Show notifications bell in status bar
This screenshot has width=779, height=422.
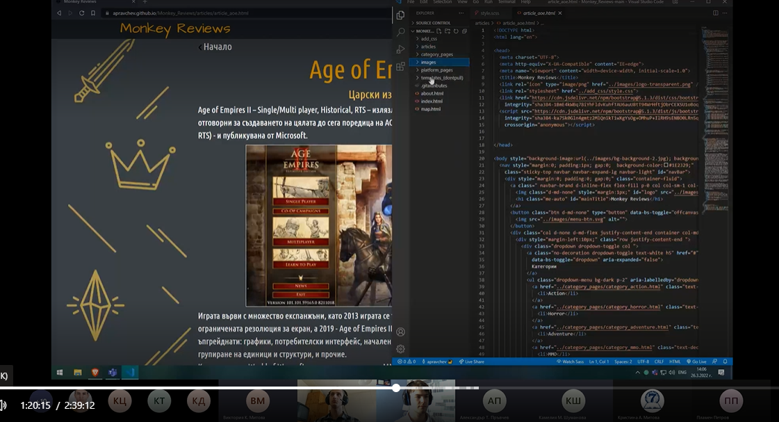(725, 362)
